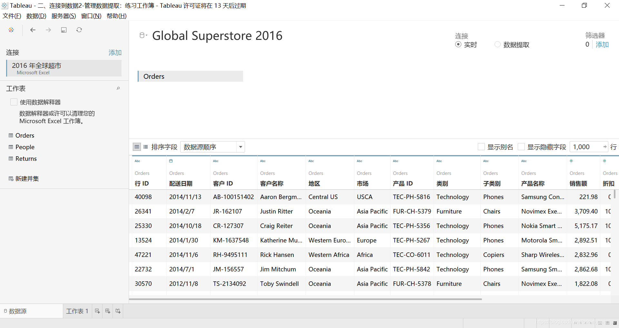
Task: Click the new story icon
Action: pyautogui.click(x=118, y=311)
